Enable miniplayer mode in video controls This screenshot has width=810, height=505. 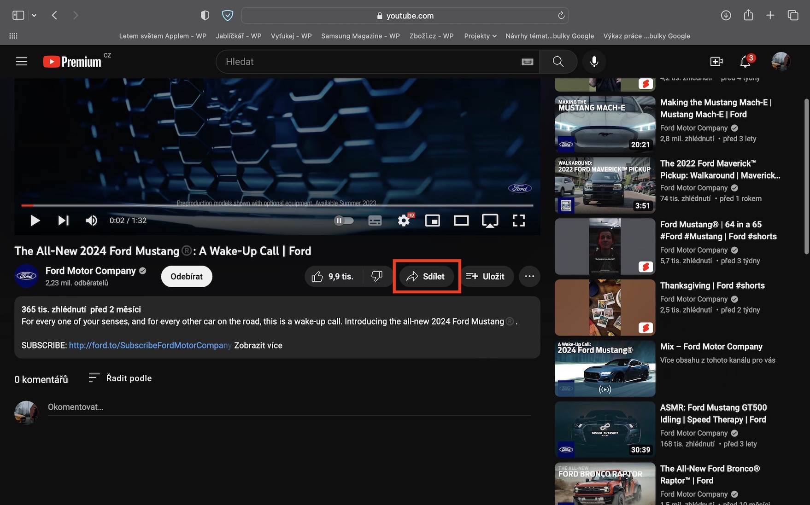432,221
